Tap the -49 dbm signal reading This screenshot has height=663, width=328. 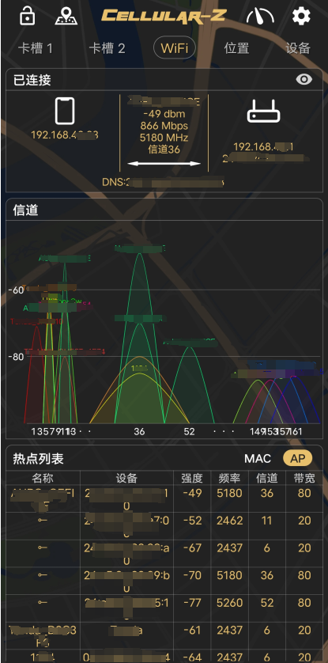click(x=164, y=114)
